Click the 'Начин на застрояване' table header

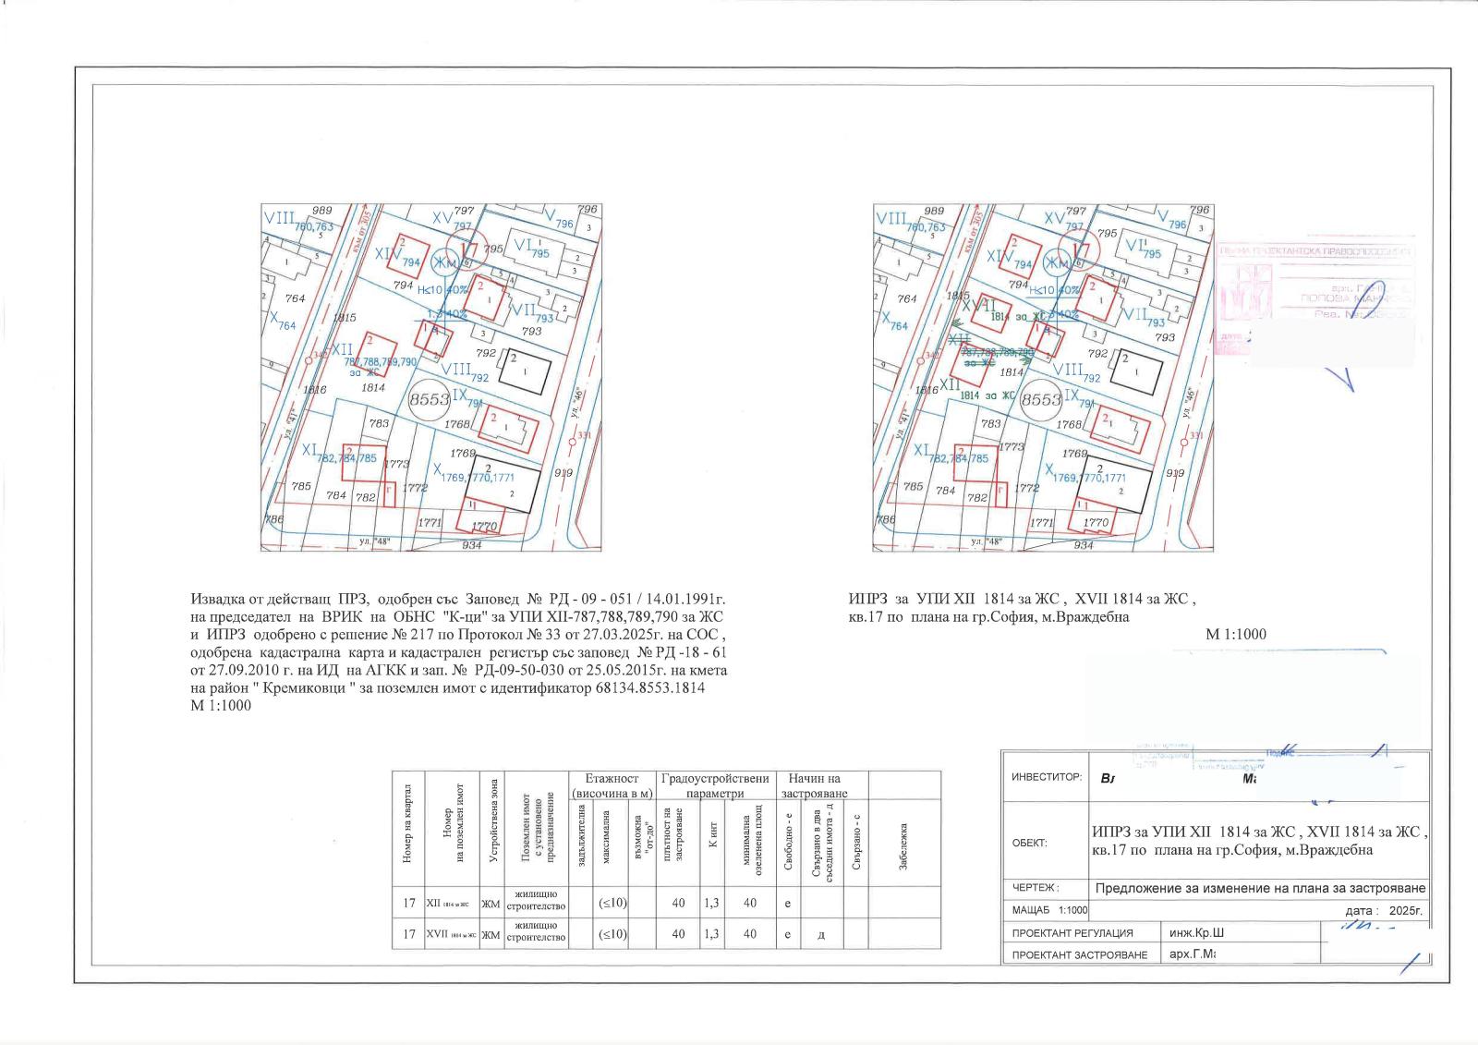point(814,785)
